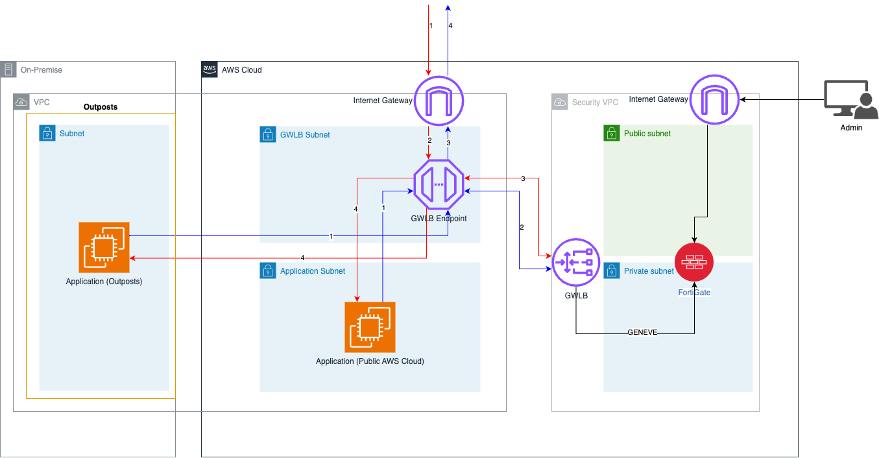Click the Private subnet lock icon
Screen dimensions: 879x458
pyautogui.click(x=610, y=271)
